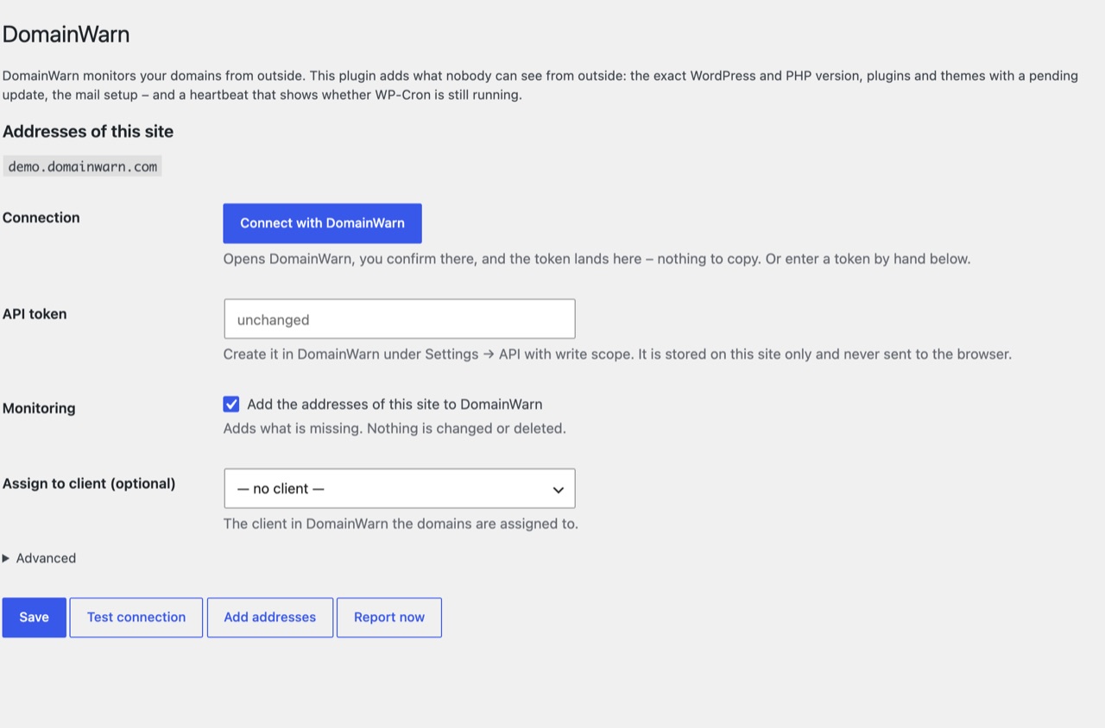Click the demo.domainwarn.com address text
1105x728 pixels.
(x=83, y=166)
